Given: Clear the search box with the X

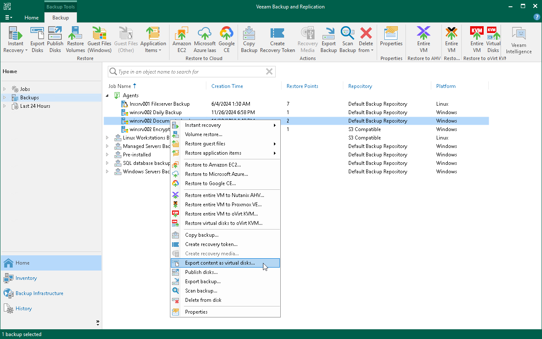Looking at the screenshot, I should pos(269,71).
